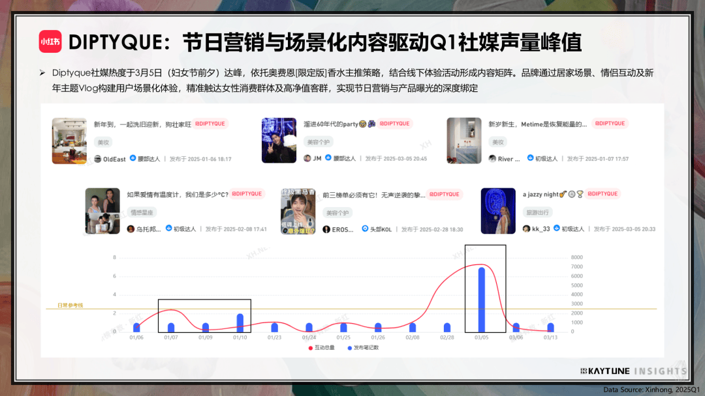Screen dimensions: 705x396
Task: Toggle the 发布笔记数 blue legend item
Action: tap(364, 348)
